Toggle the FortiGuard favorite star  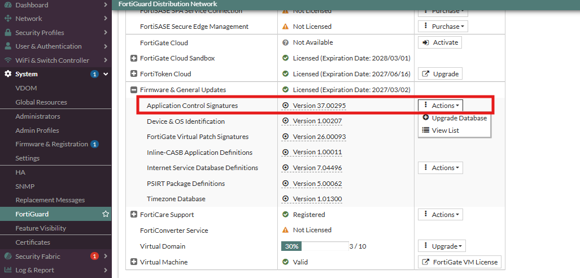point(106,214)
